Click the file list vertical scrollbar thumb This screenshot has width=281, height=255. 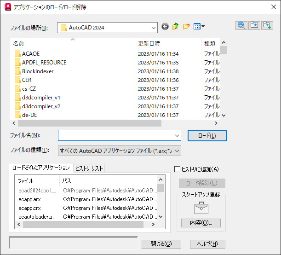tap(224, 50)
